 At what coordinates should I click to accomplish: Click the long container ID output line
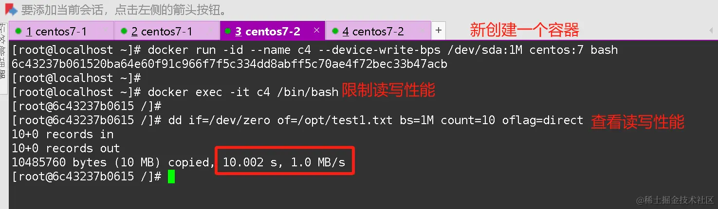229,64
